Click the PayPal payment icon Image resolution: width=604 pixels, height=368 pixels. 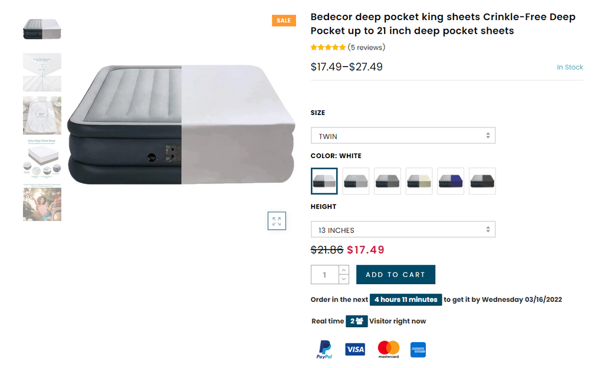point(324,349)
